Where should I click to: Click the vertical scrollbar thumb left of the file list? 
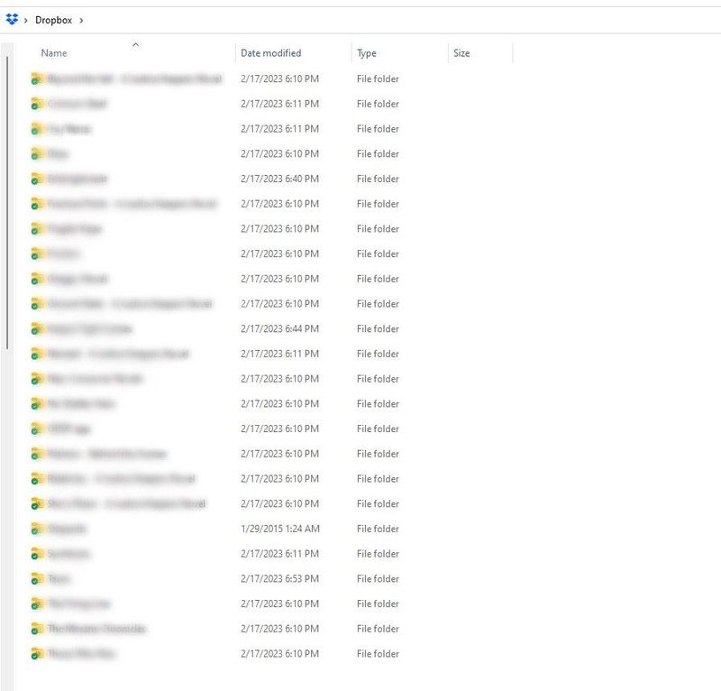click(7, 203)
